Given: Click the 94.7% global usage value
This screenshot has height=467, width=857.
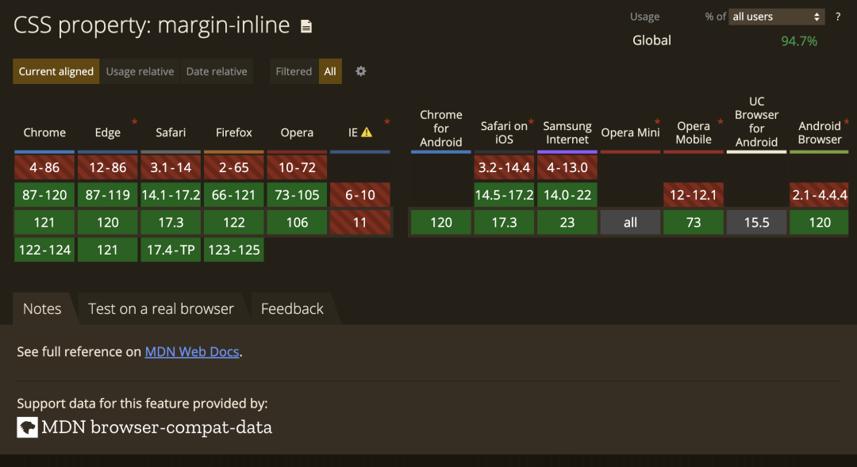Looking at the screenshot, I should click(799, 41).
